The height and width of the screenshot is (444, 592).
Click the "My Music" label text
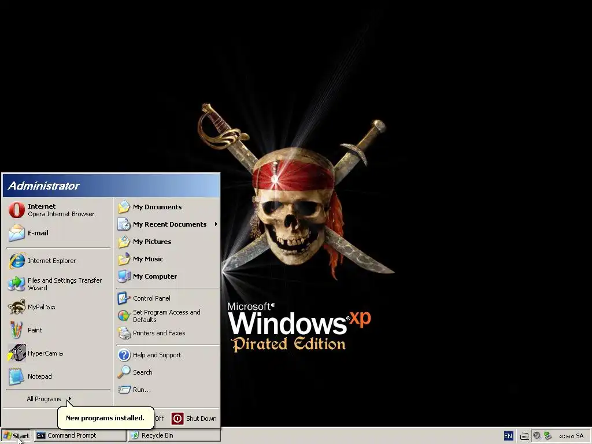click(x=148, y=259)
